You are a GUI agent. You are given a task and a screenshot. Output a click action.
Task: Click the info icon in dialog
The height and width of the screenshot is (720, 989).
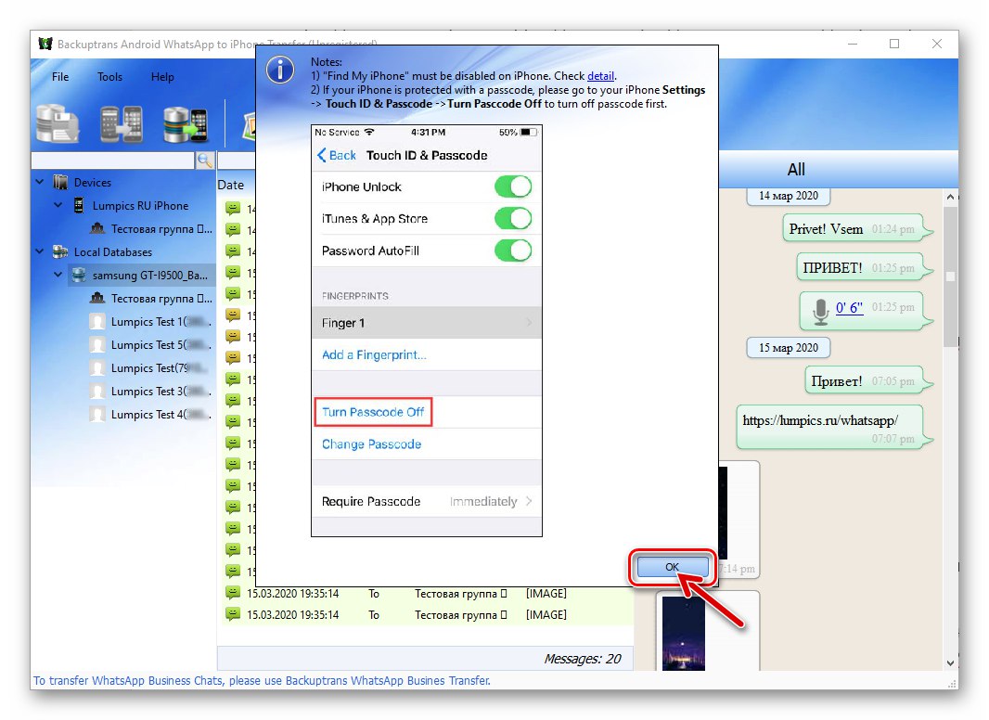(x=280, y=70)
